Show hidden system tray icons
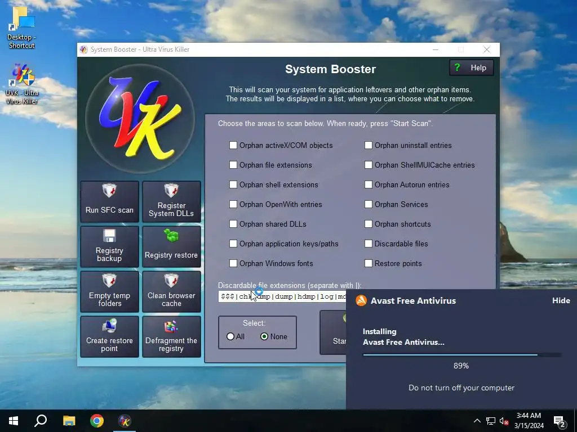The width and height of the screenshot is (577, 432). pyautogui.click(x=477, y=421)
